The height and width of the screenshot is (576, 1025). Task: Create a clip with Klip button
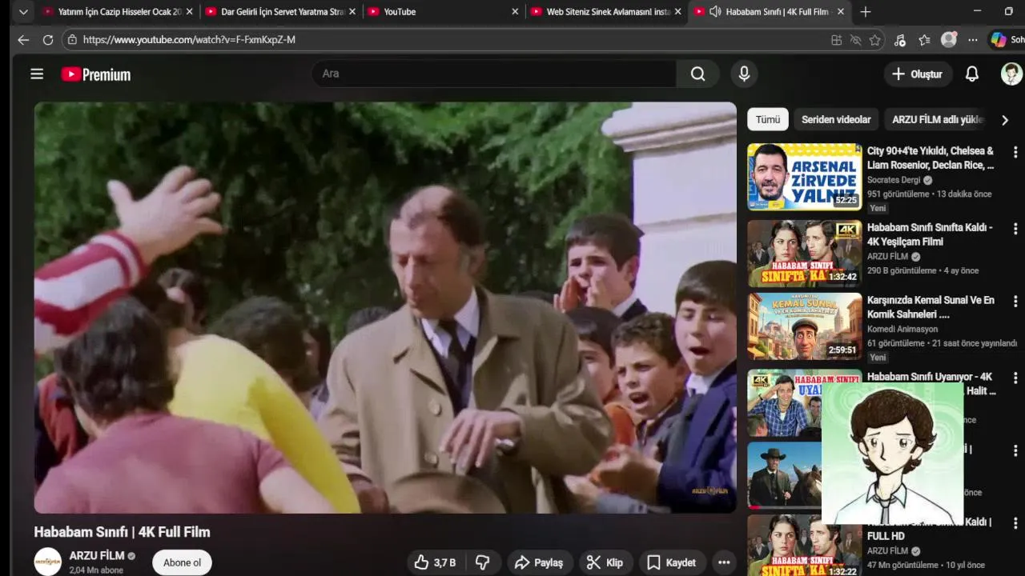coord(605,562)
